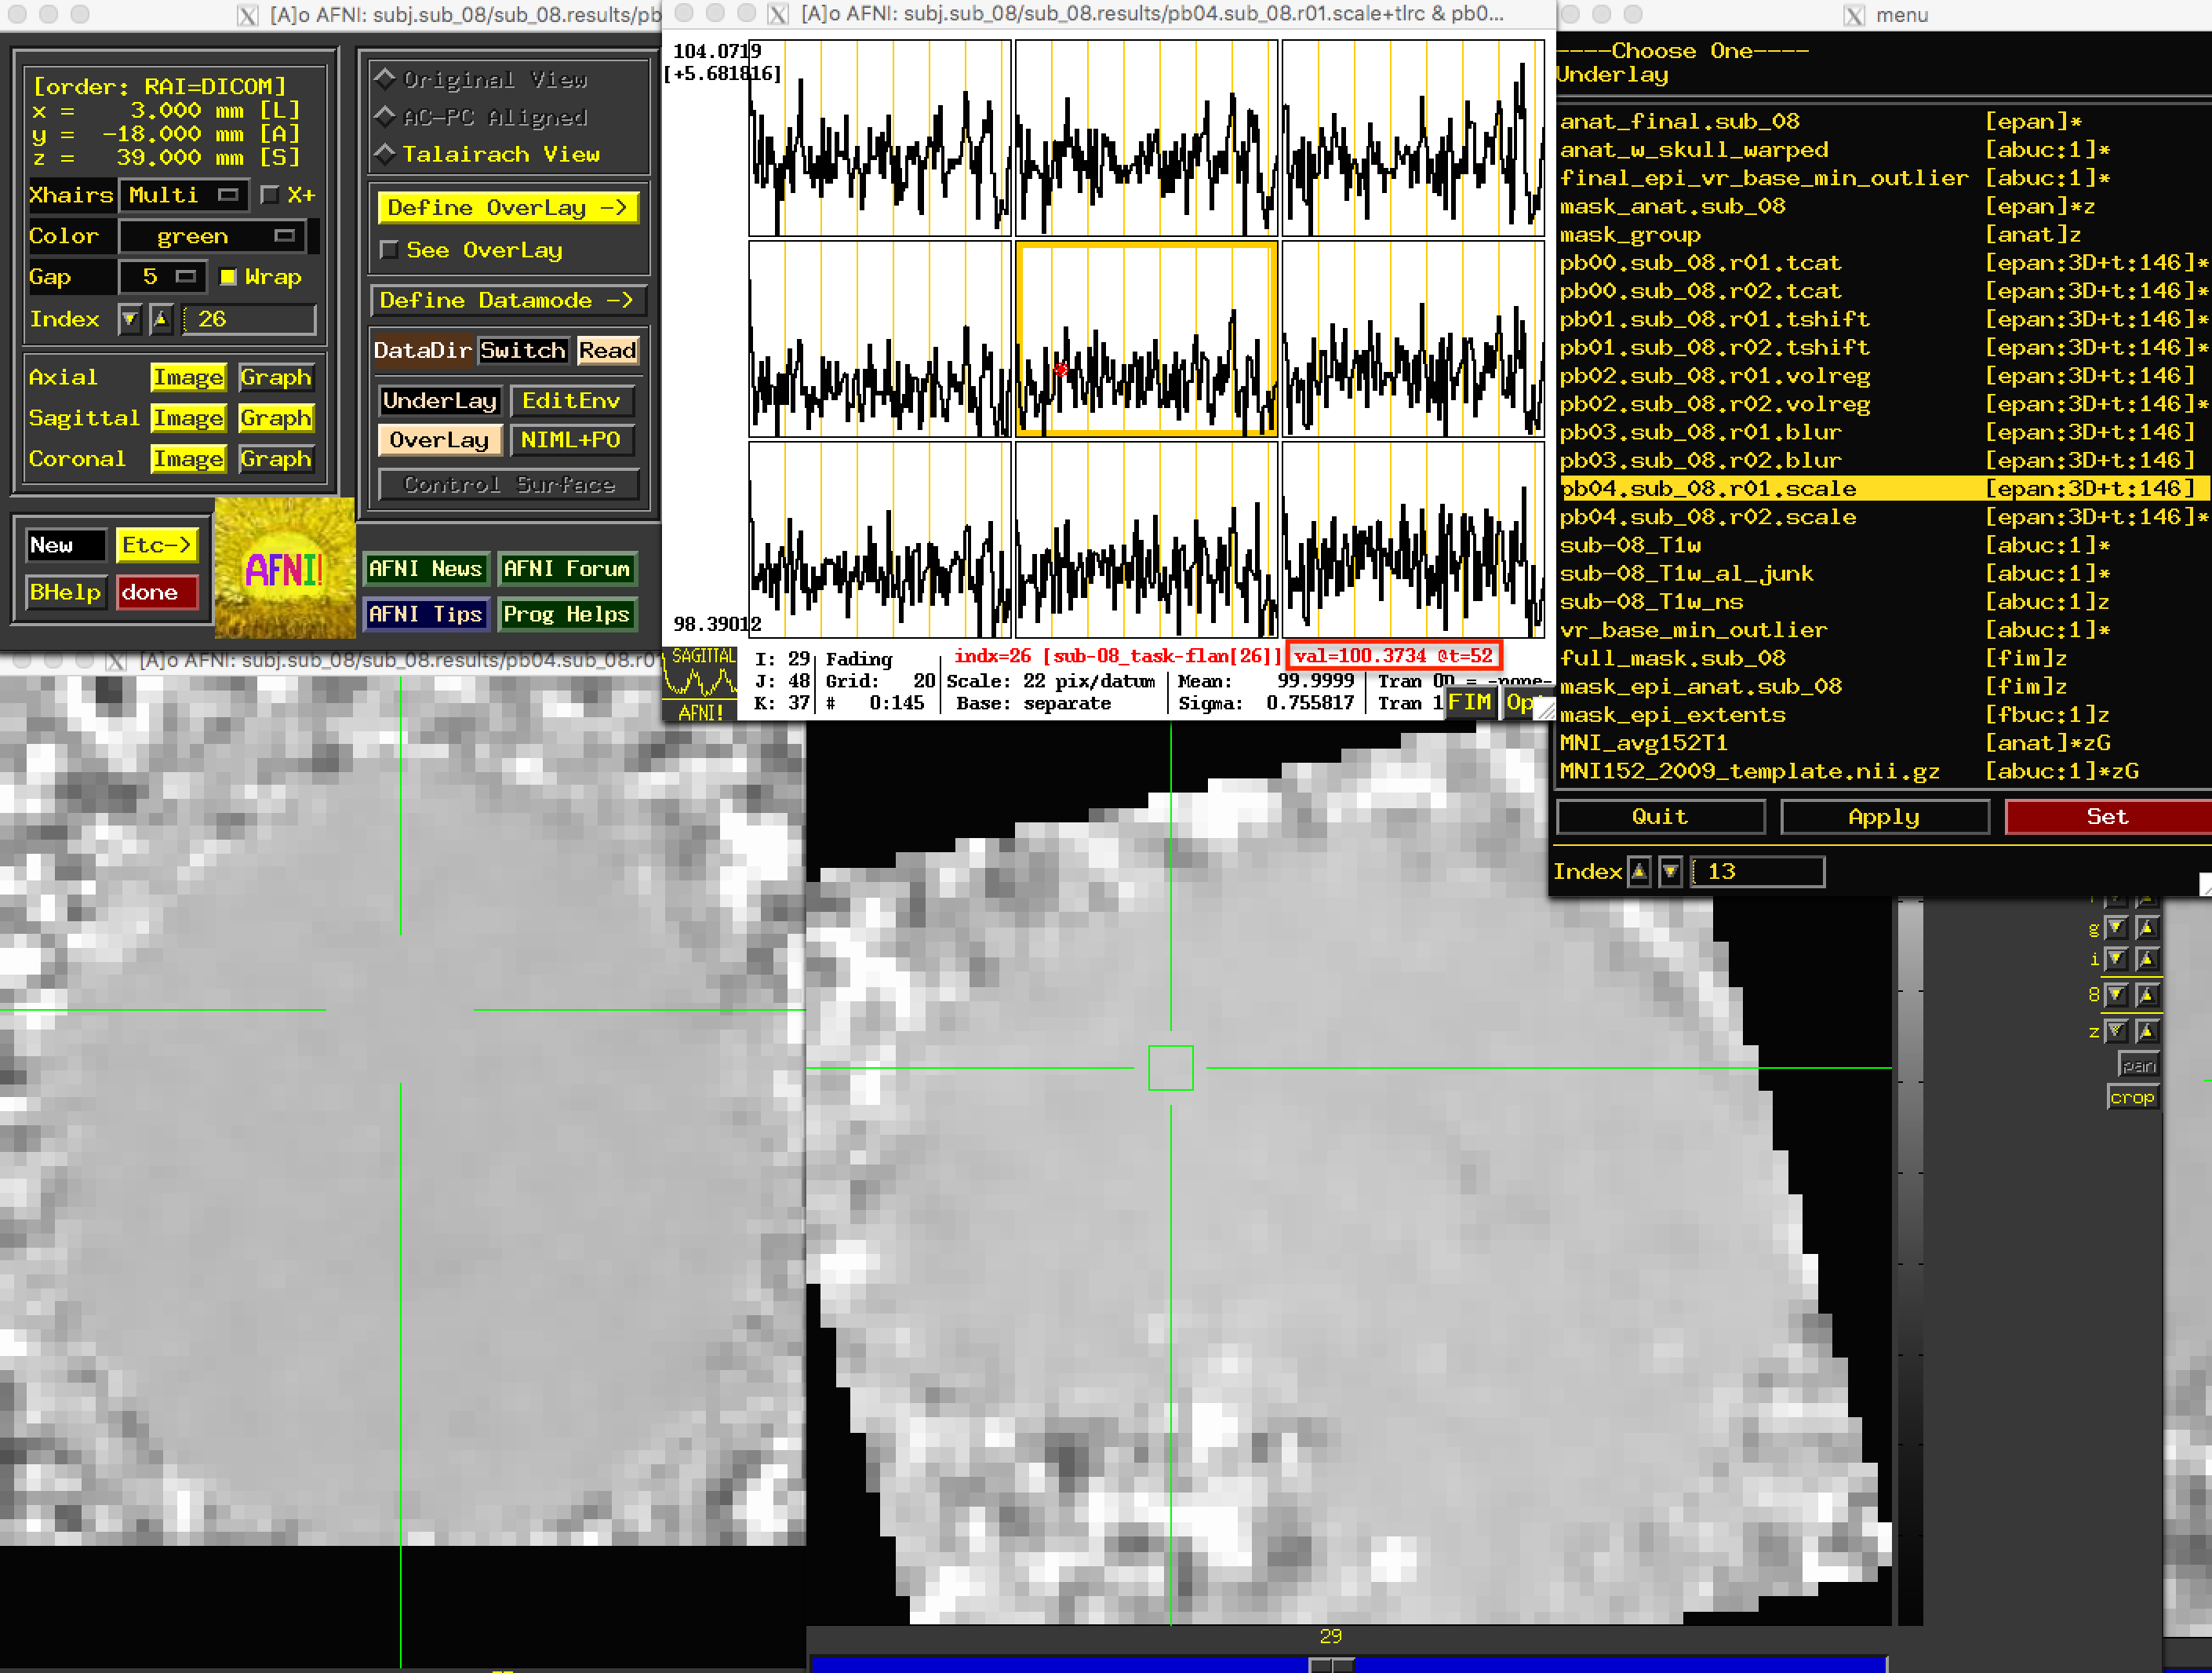Click the '8' down arrow button
This screenshot has height=1673, width=2212.
coord(2116,994)
